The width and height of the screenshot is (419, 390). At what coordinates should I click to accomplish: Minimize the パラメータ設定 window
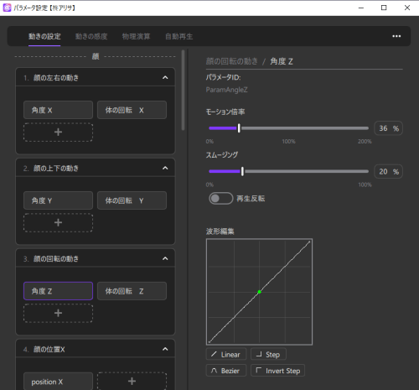pyautogui.click(x=361, y=8)
